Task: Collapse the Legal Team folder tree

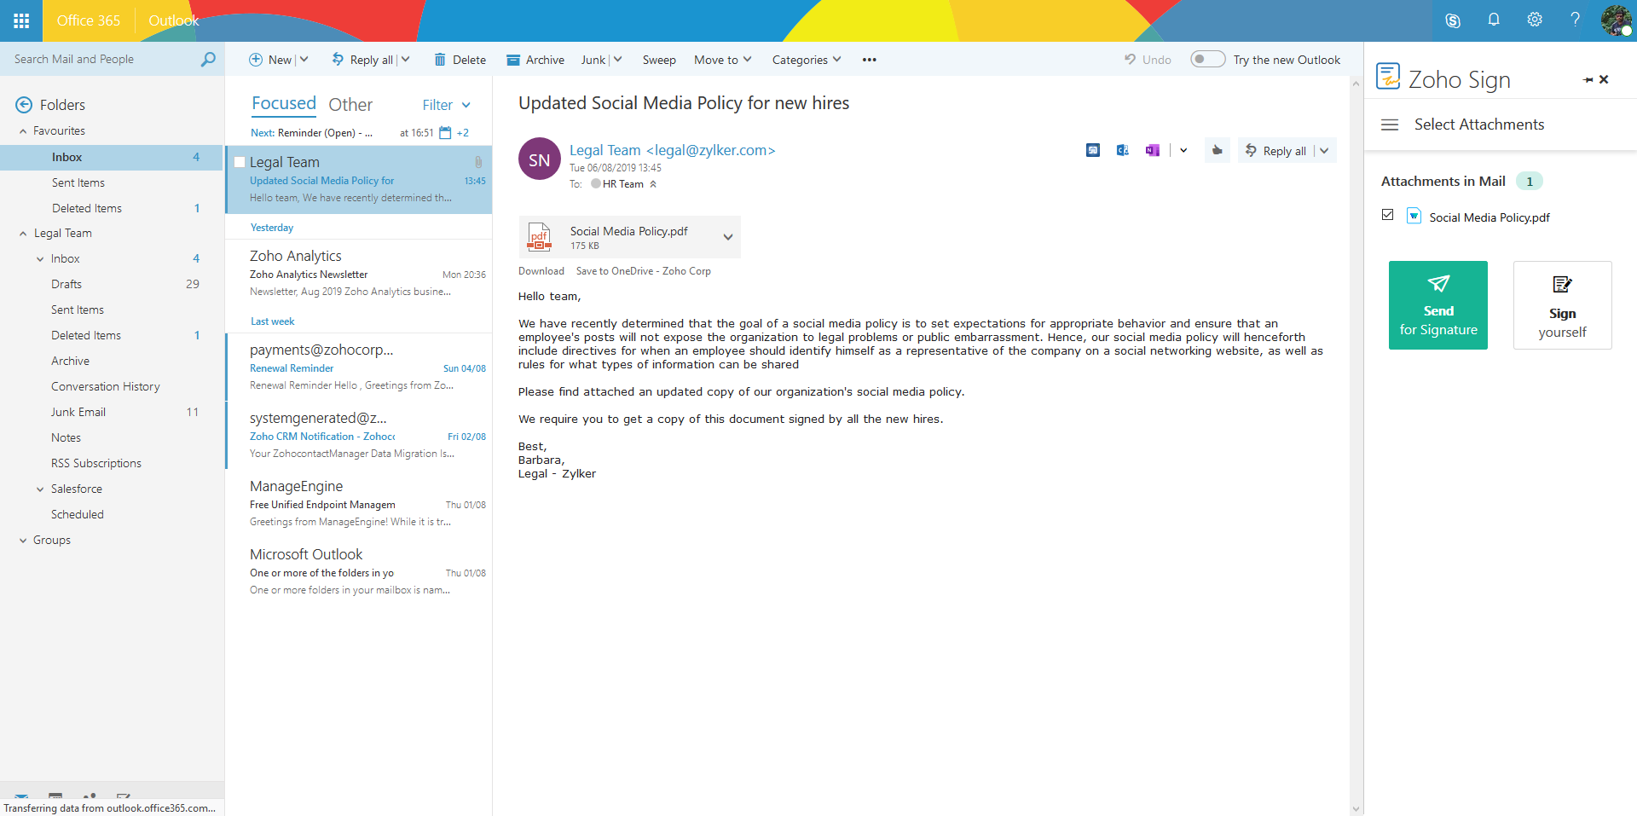Action: 23,234
